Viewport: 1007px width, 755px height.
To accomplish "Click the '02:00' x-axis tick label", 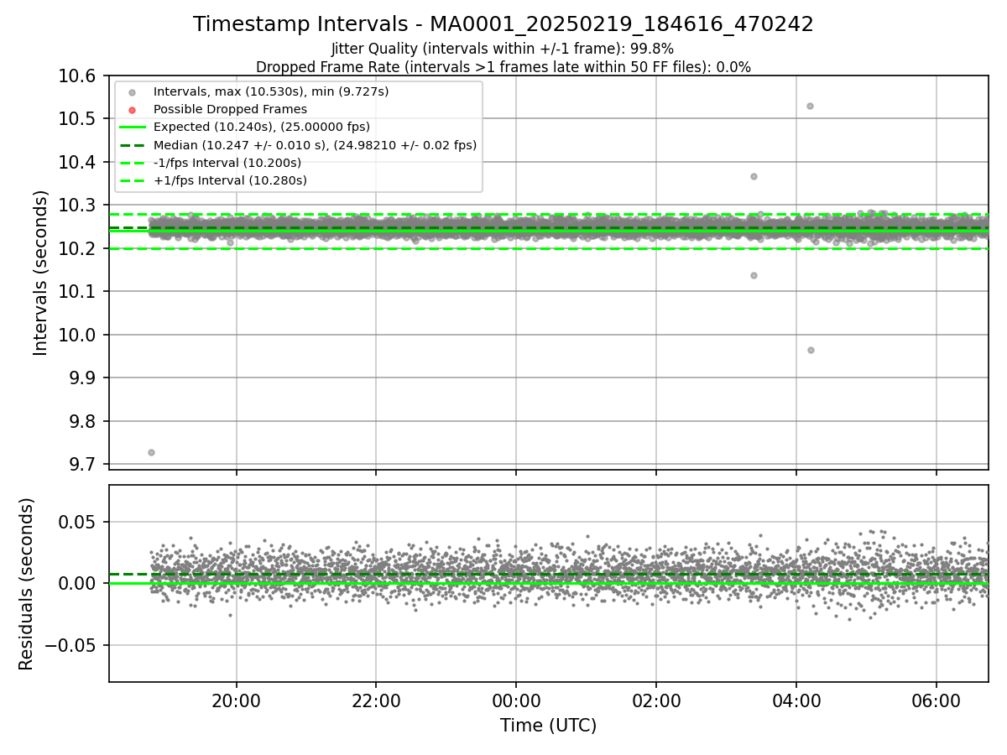I will 656,700.
